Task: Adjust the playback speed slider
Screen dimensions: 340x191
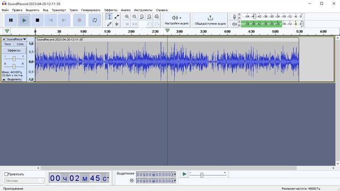Action: click(202, 175)
